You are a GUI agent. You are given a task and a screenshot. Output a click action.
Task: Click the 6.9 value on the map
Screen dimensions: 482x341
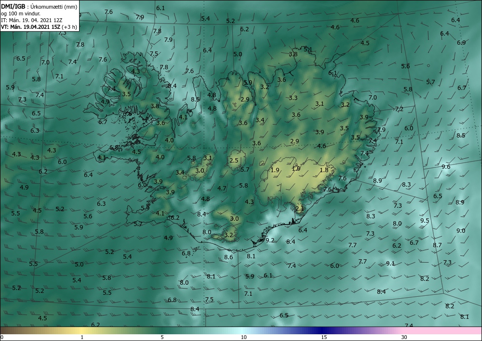pyautogui.click(x=461, y=42)
